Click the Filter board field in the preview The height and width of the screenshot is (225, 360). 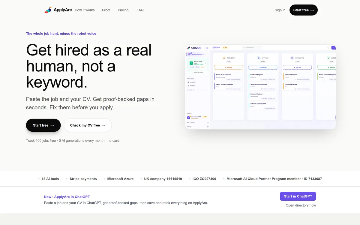click(252, 48)
